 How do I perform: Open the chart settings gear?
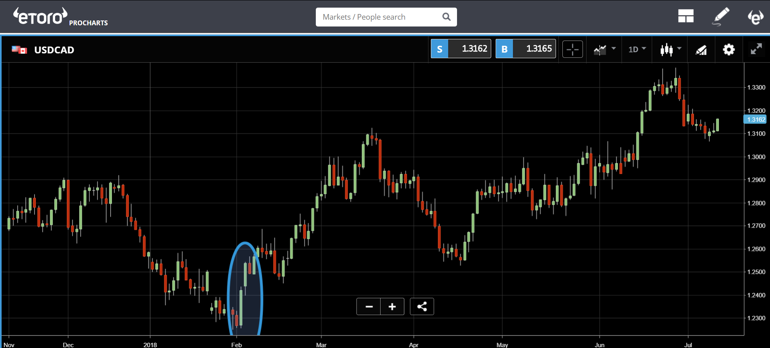(x=729, y=50)
